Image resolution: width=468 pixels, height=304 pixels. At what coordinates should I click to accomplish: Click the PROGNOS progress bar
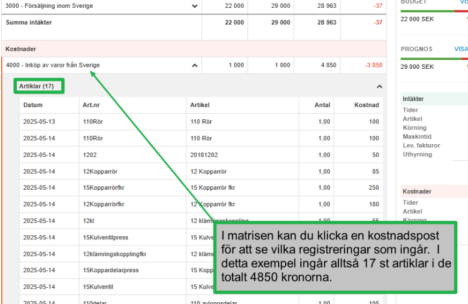pyautogui.click(x=434, y=59)
